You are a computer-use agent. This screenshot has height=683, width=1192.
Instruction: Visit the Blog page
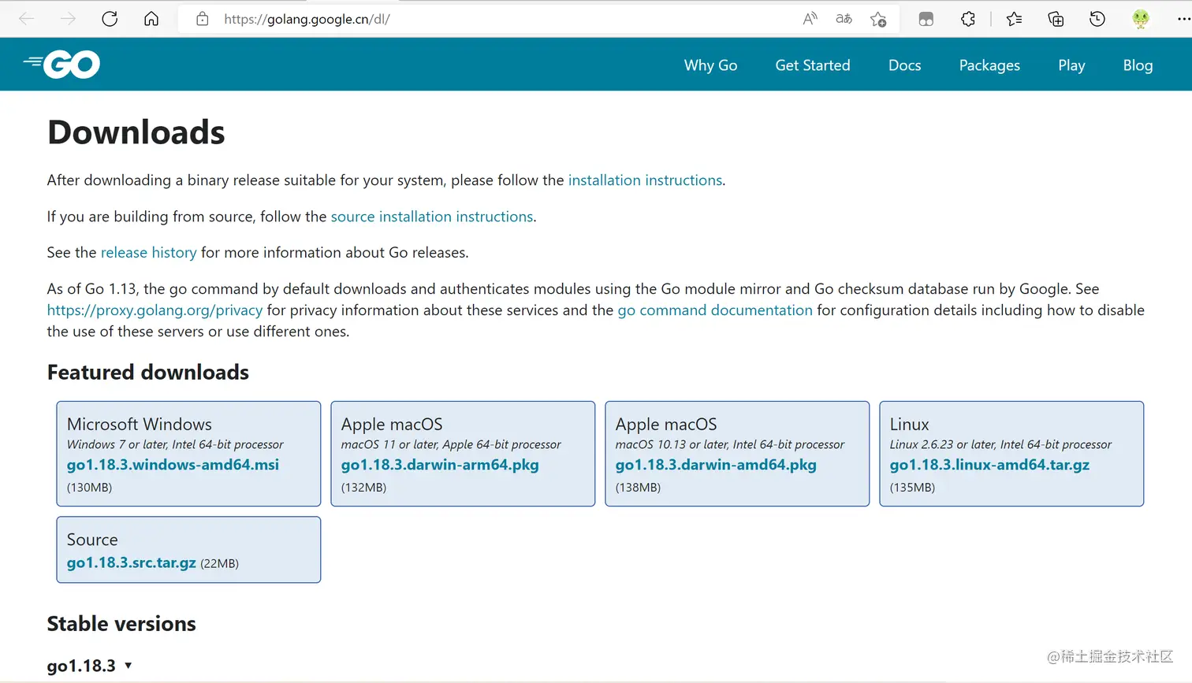pyautogui.click(x=1138, y=65)
